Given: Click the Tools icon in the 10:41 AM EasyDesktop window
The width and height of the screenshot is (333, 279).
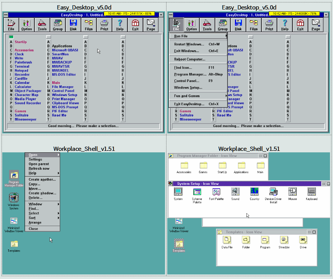Looking at the screenshot, I should point(42,25).
